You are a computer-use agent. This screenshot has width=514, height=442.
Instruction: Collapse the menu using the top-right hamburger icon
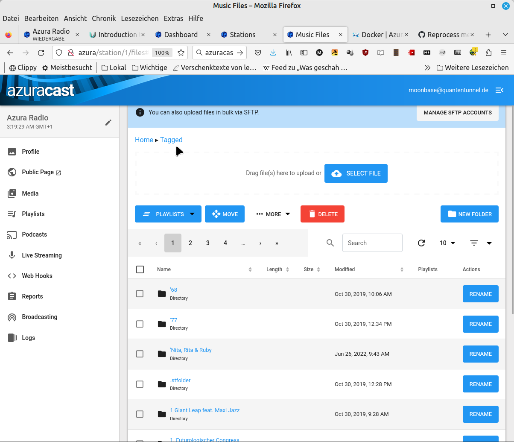click(499, 90)
